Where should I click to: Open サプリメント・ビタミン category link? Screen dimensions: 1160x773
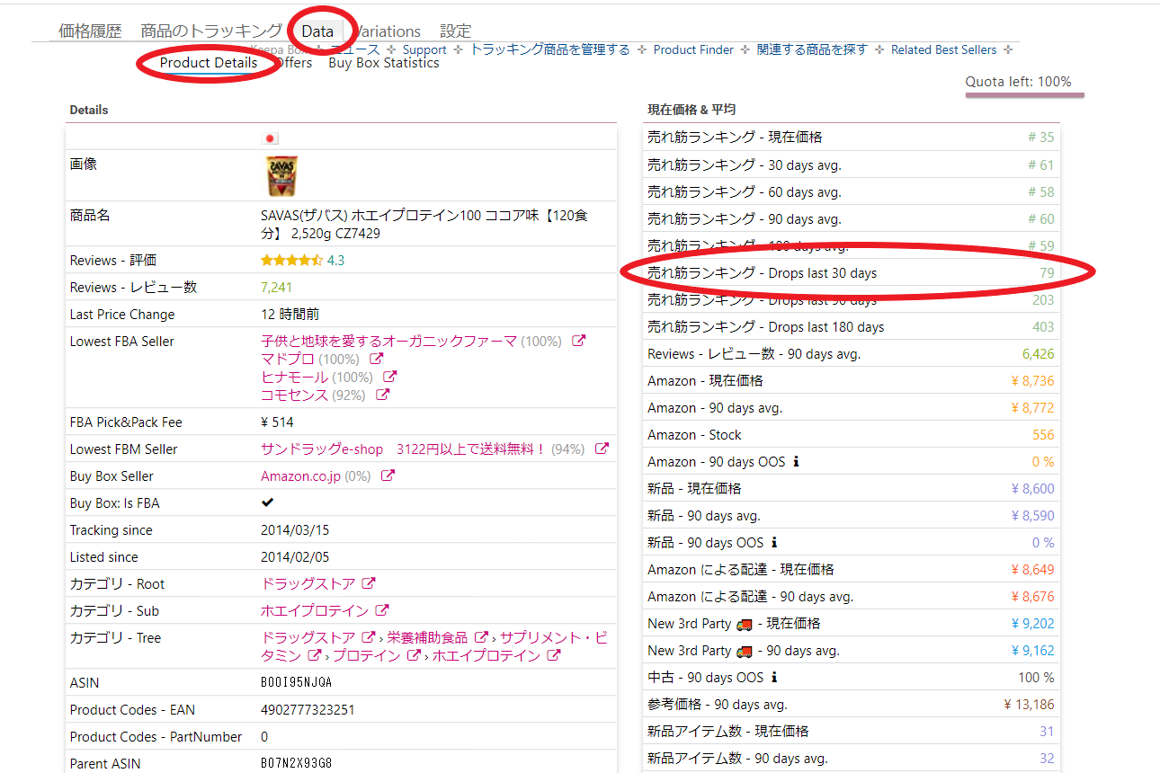[434, 646]
